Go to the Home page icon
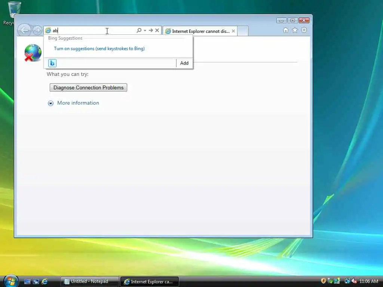The width and height of the screenshot is (383, 287). [285, 30]
